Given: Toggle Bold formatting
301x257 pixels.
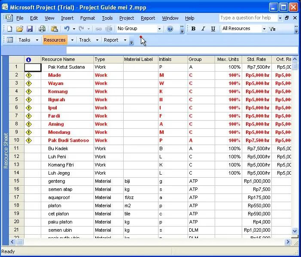Looking at the screenshot, I should point(193,29).
